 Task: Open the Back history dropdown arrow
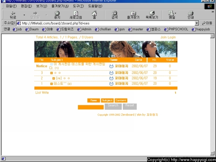pos(24,15)
